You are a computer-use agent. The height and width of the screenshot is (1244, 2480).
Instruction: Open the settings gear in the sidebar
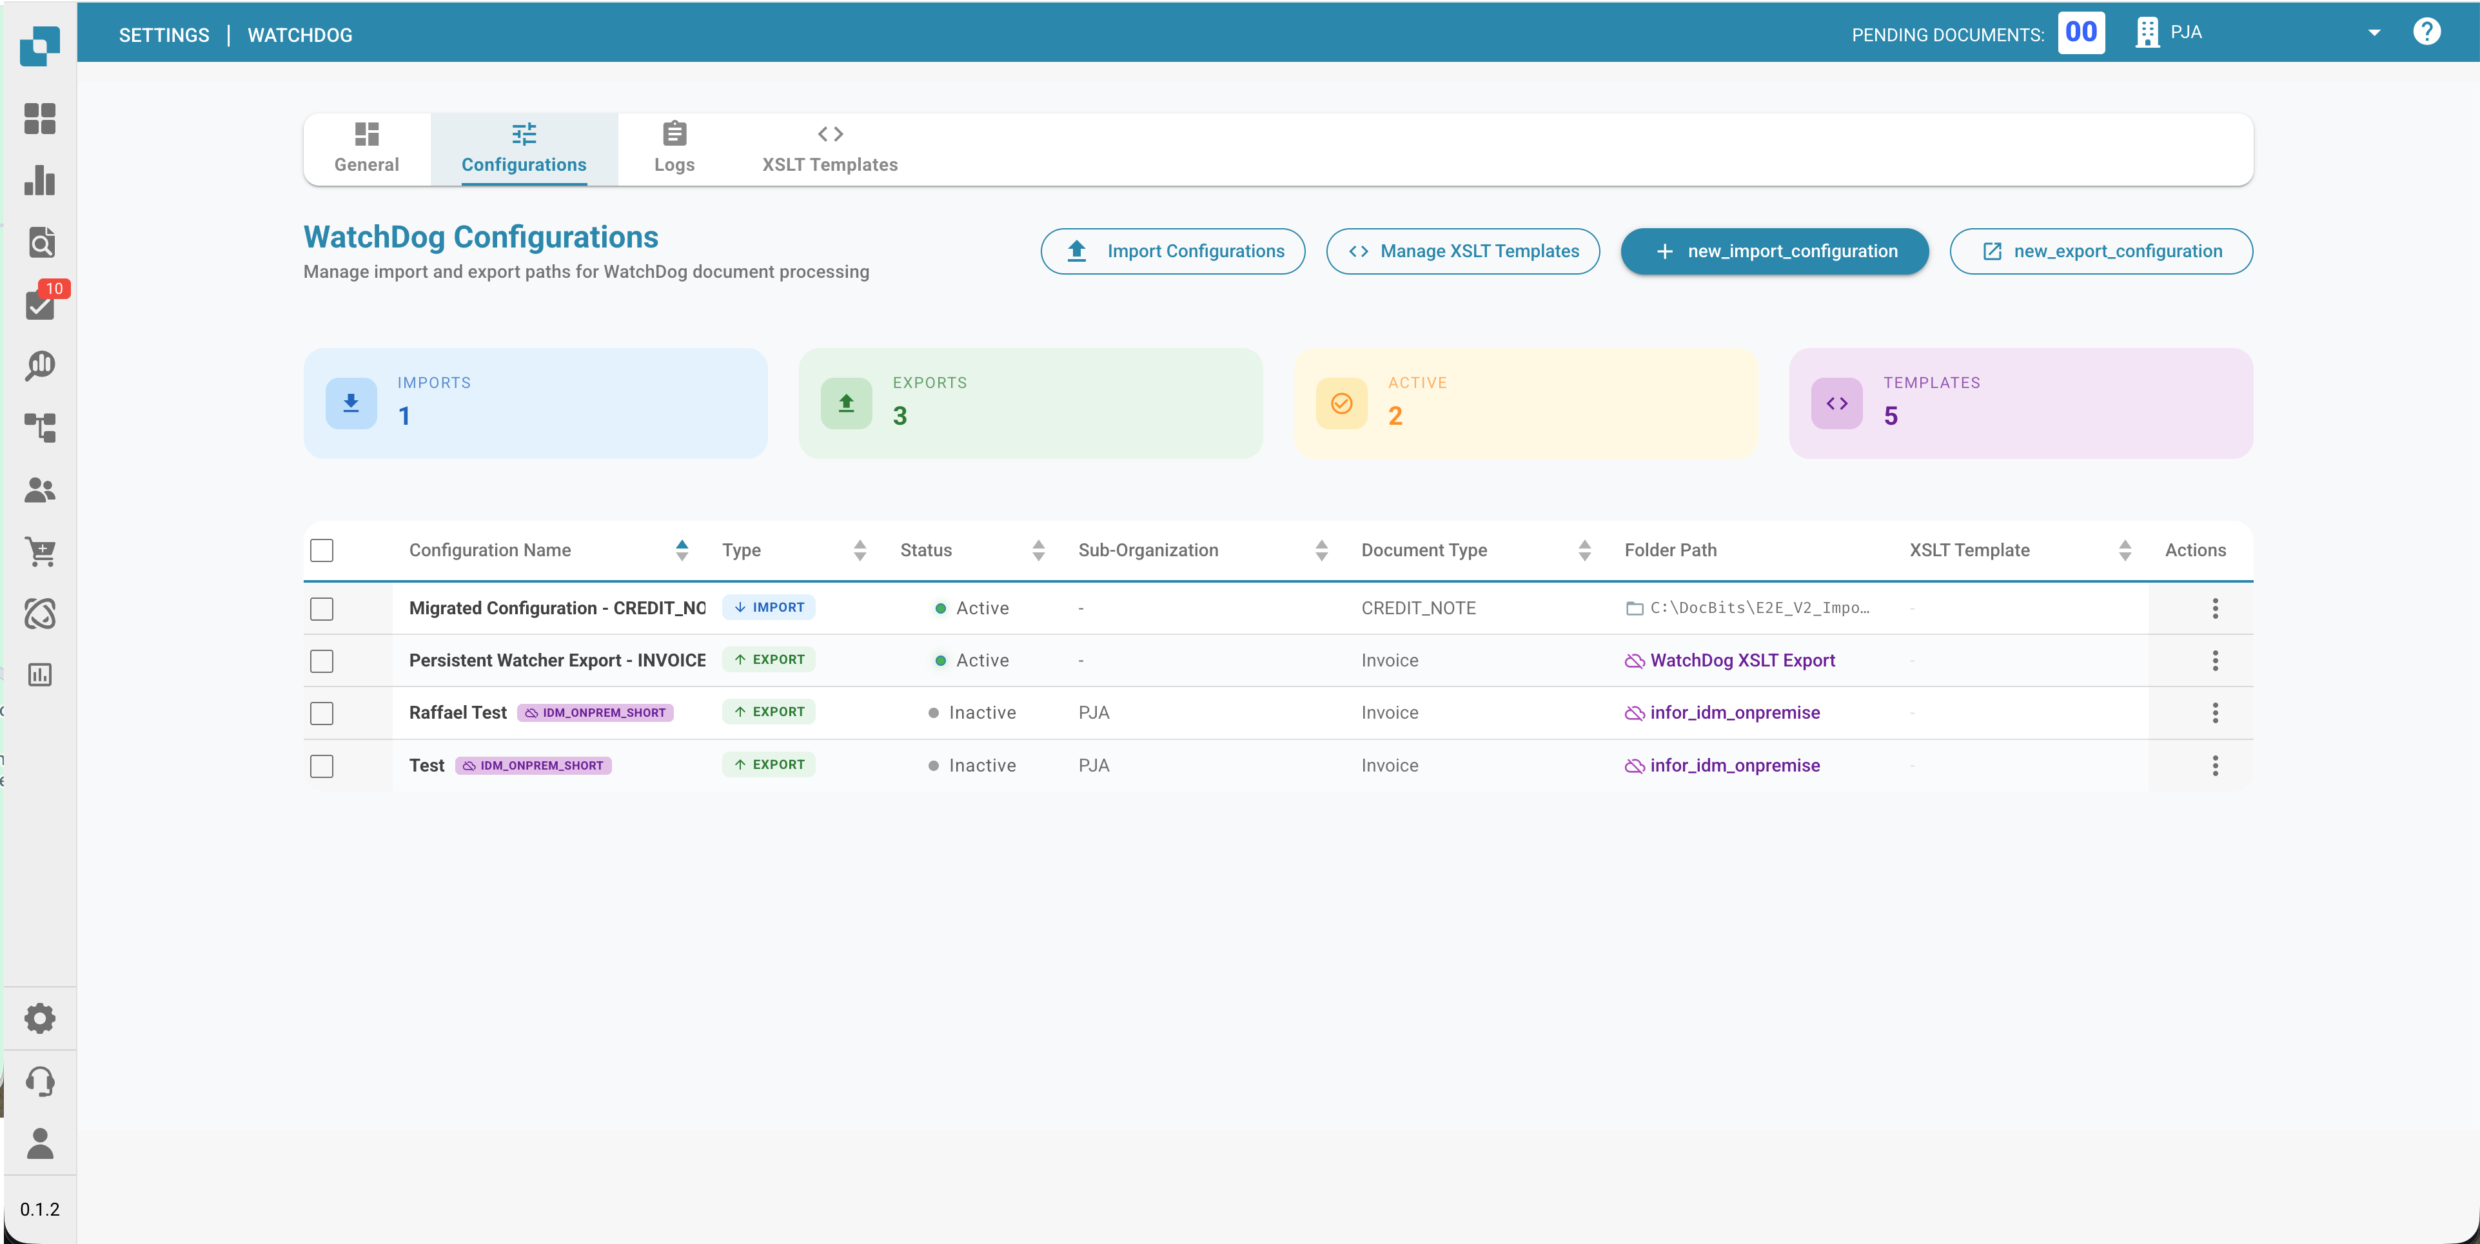(x=39, y=1017)
